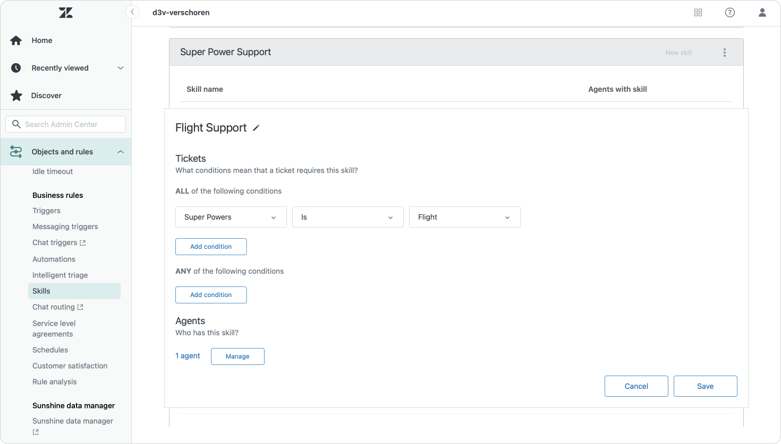Viewport: 781px width, 444px height.
Task: Open Super Power Support options menu
Action: click(x=725, y=53)
